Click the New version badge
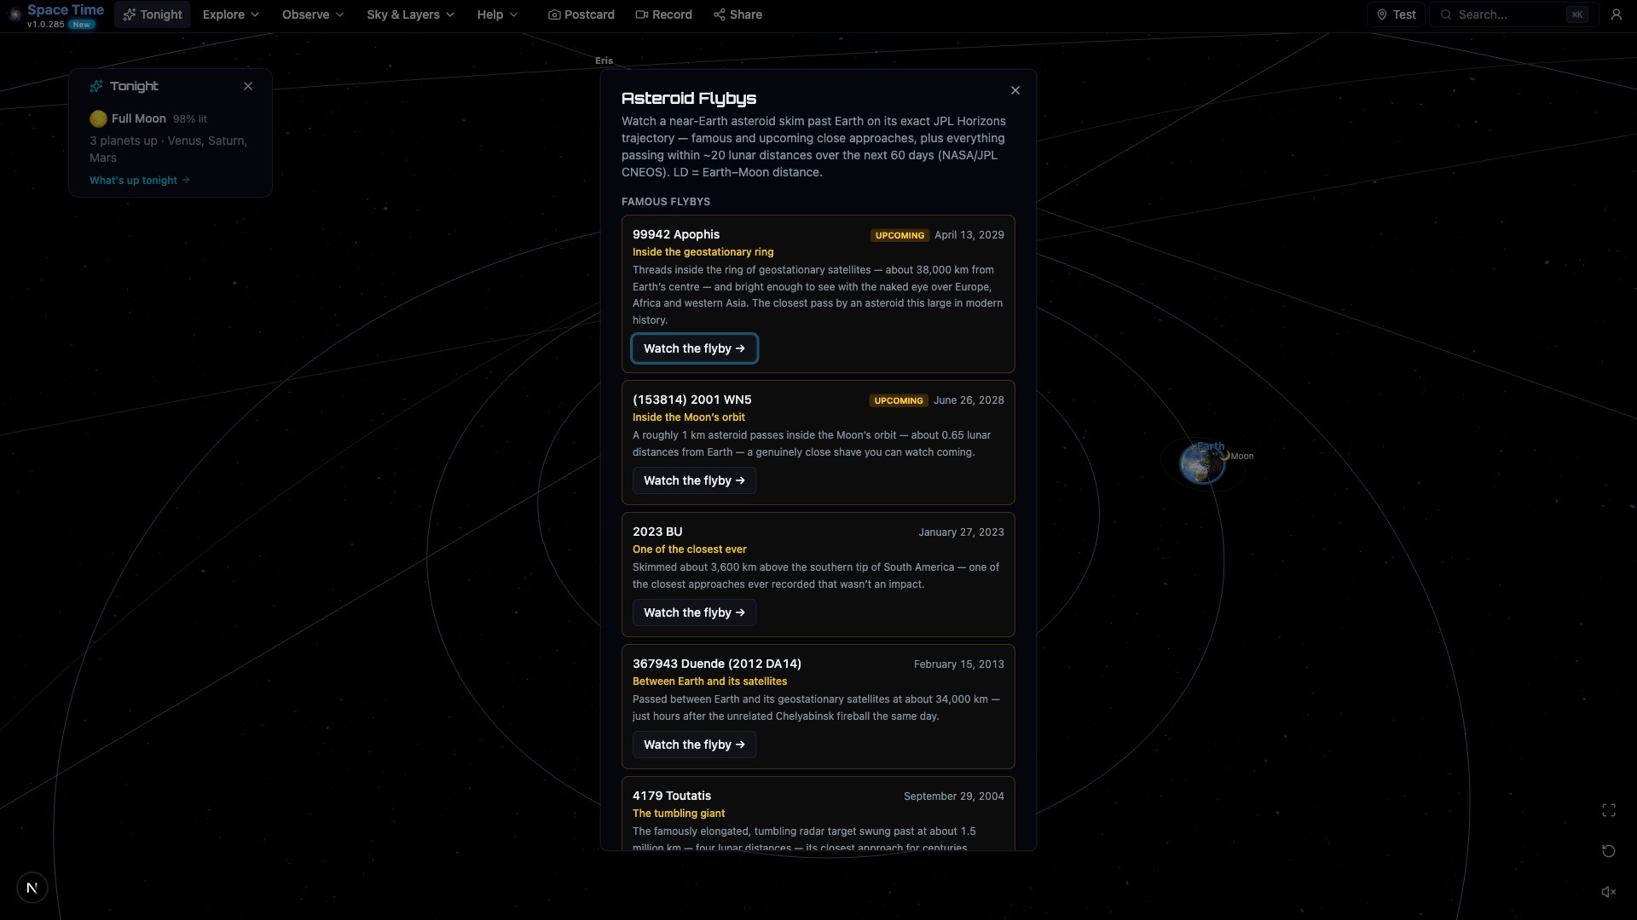This screenshot has height=920, width=1637. click(x=82, y=25)
